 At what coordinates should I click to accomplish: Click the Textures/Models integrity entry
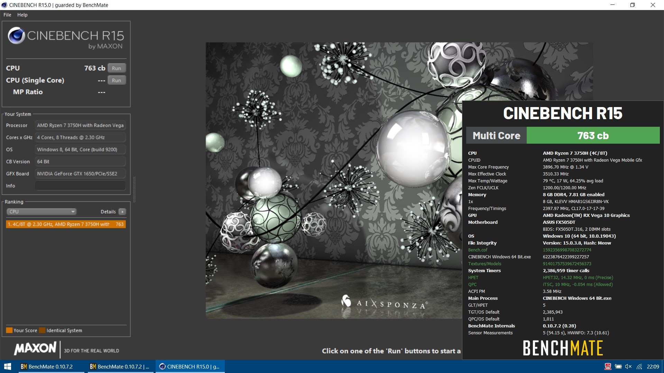(x=485, y=264)
